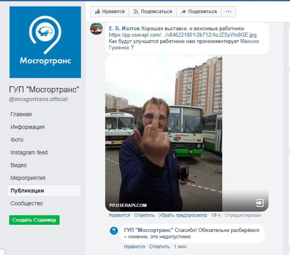Click the green Создать Страницу button

[34, 220]
